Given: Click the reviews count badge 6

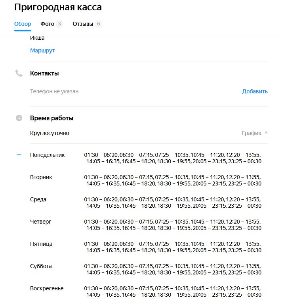Looking at the screenshot, I should pyautogui.click(x=99, y=24).
